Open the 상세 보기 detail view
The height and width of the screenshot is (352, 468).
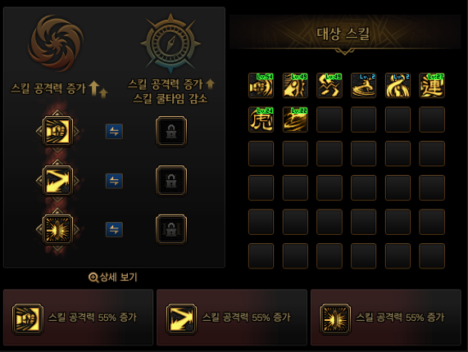click(113, 278)
